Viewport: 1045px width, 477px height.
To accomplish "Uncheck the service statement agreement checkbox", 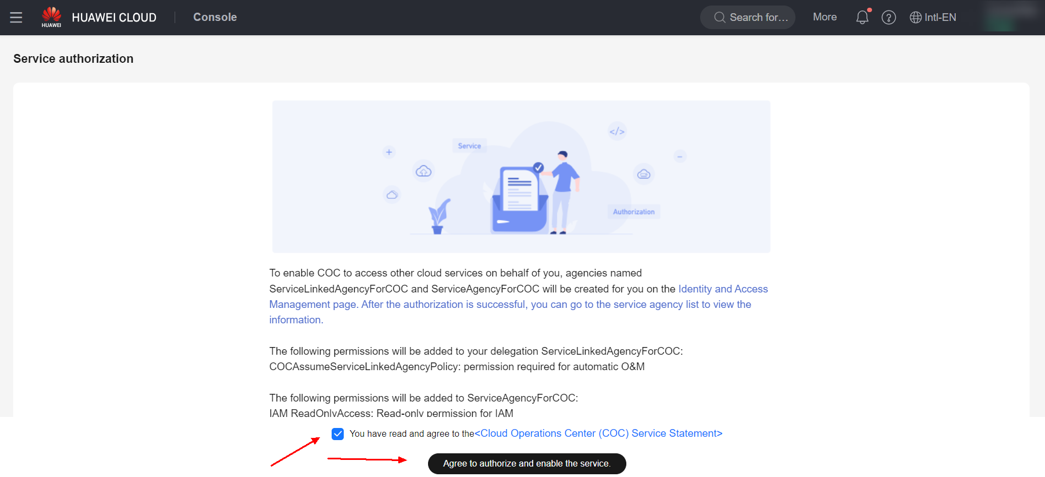I will (x=338, y=434).
